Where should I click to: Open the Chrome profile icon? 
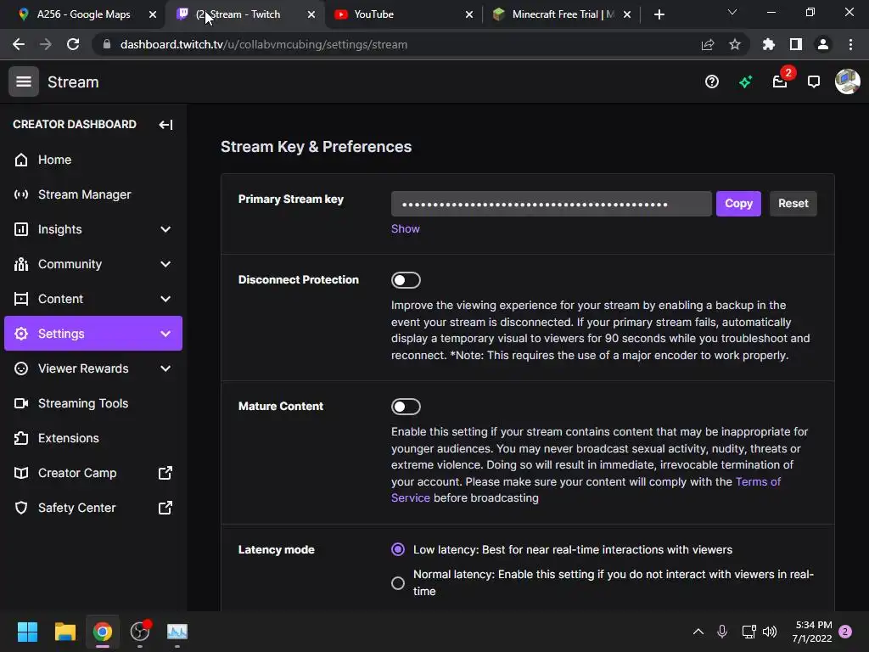click(823, 44)
